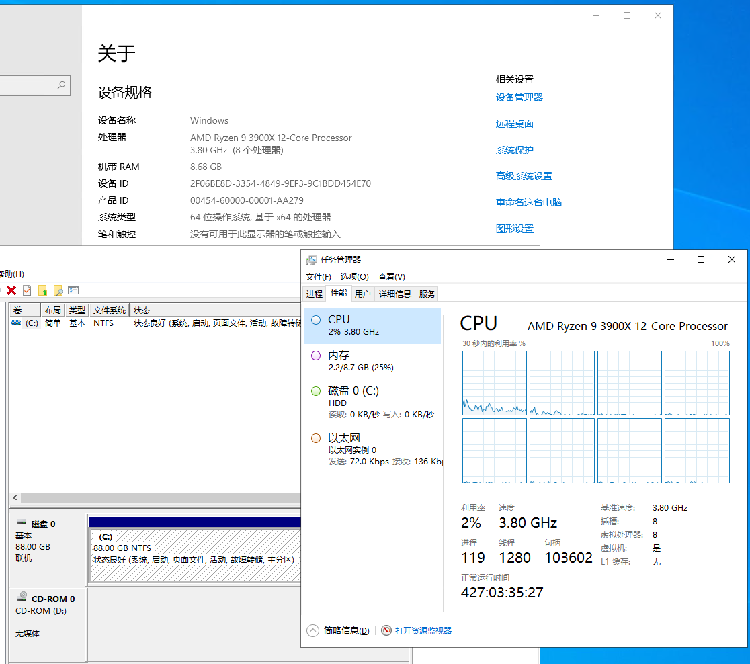Maximize the Settings About window
The image size is (750, 664).
pyautogui.click(x=626, y=15)
